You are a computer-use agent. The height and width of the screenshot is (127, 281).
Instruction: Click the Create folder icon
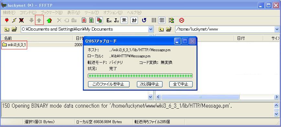point(74,20)
